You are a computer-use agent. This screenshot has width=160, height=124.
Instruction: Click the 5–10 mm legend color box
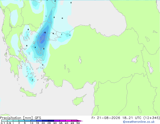28,121
